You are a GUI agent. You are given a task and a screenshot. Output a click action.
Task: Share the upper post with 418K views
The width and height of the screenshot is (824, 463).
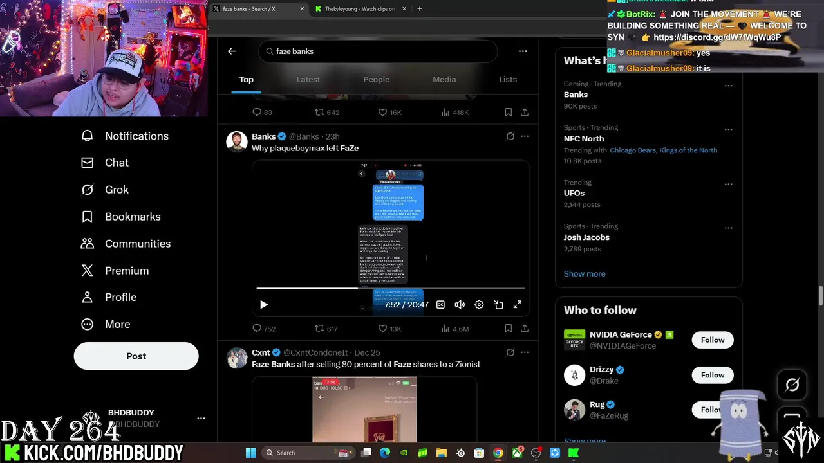coord(525,113)
